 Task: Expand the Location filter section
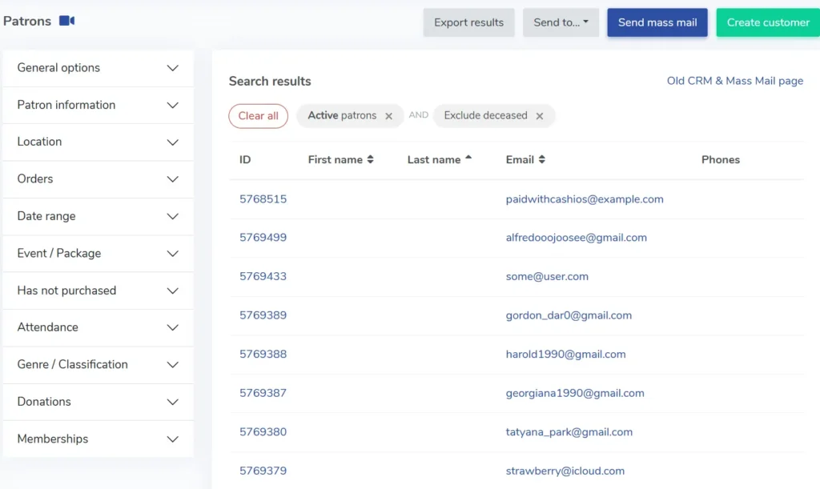[98, 142]
